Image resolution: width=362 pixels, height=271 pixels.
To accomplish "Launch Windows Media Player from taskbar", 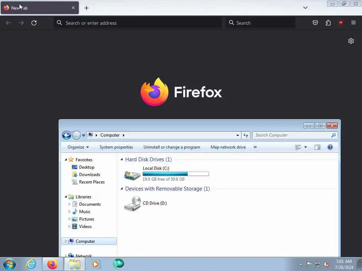I will pos(95,264).
